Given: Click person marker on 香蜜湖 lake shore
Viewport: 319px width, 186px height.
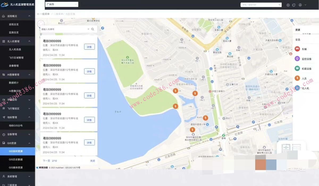Looking at the screenshot, I should pyautogui.click(x=175, y=106).
